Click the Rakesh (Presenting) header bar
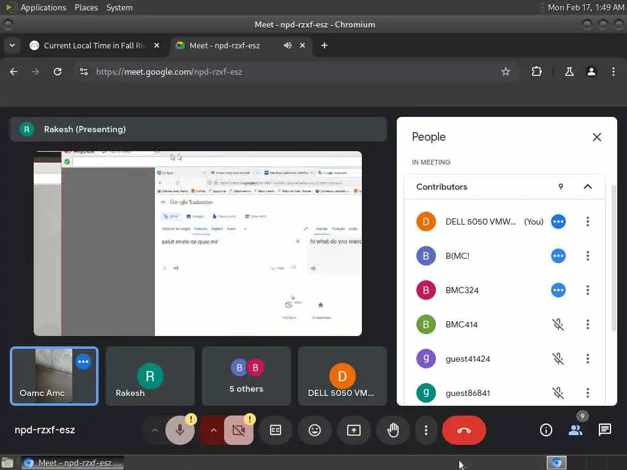Screen dimensions: 627x470 coord(198,129)
